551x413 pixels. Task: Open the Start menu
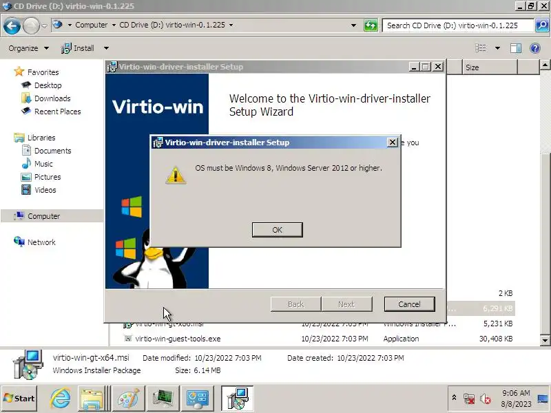coord(19,399)
